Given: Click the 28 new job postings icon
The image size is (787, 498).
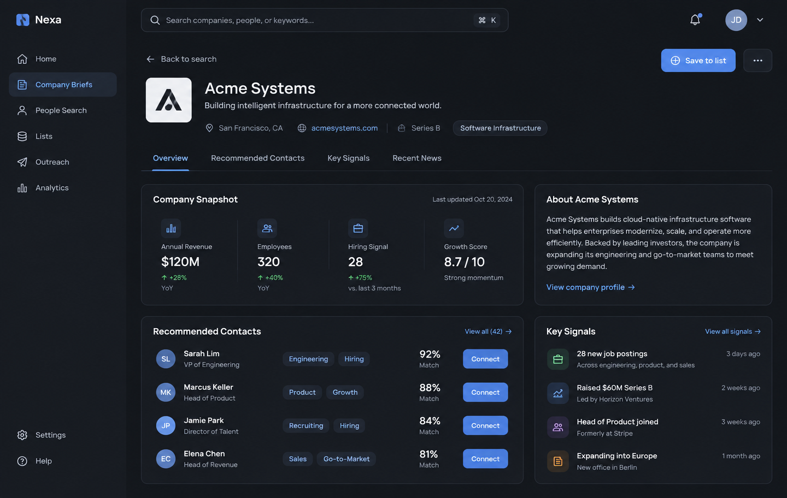Looking at the screenshot, I should point(558,359).
